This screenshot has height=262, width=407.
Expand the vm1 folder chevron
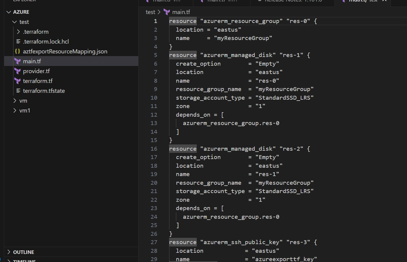tap(15, 110)
